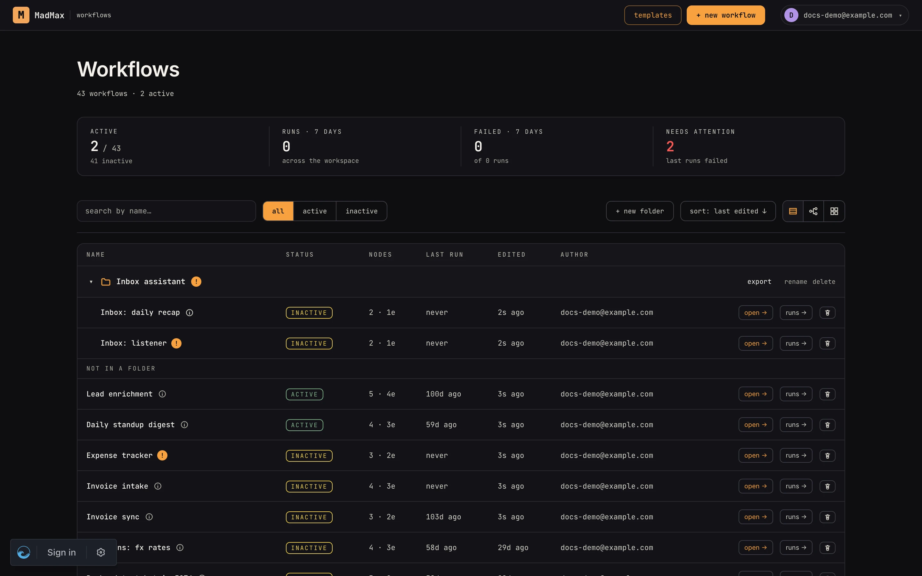Collapse the Inbox assistant folder
Viewport: 922px width, 576px height.
coord(91,282)
